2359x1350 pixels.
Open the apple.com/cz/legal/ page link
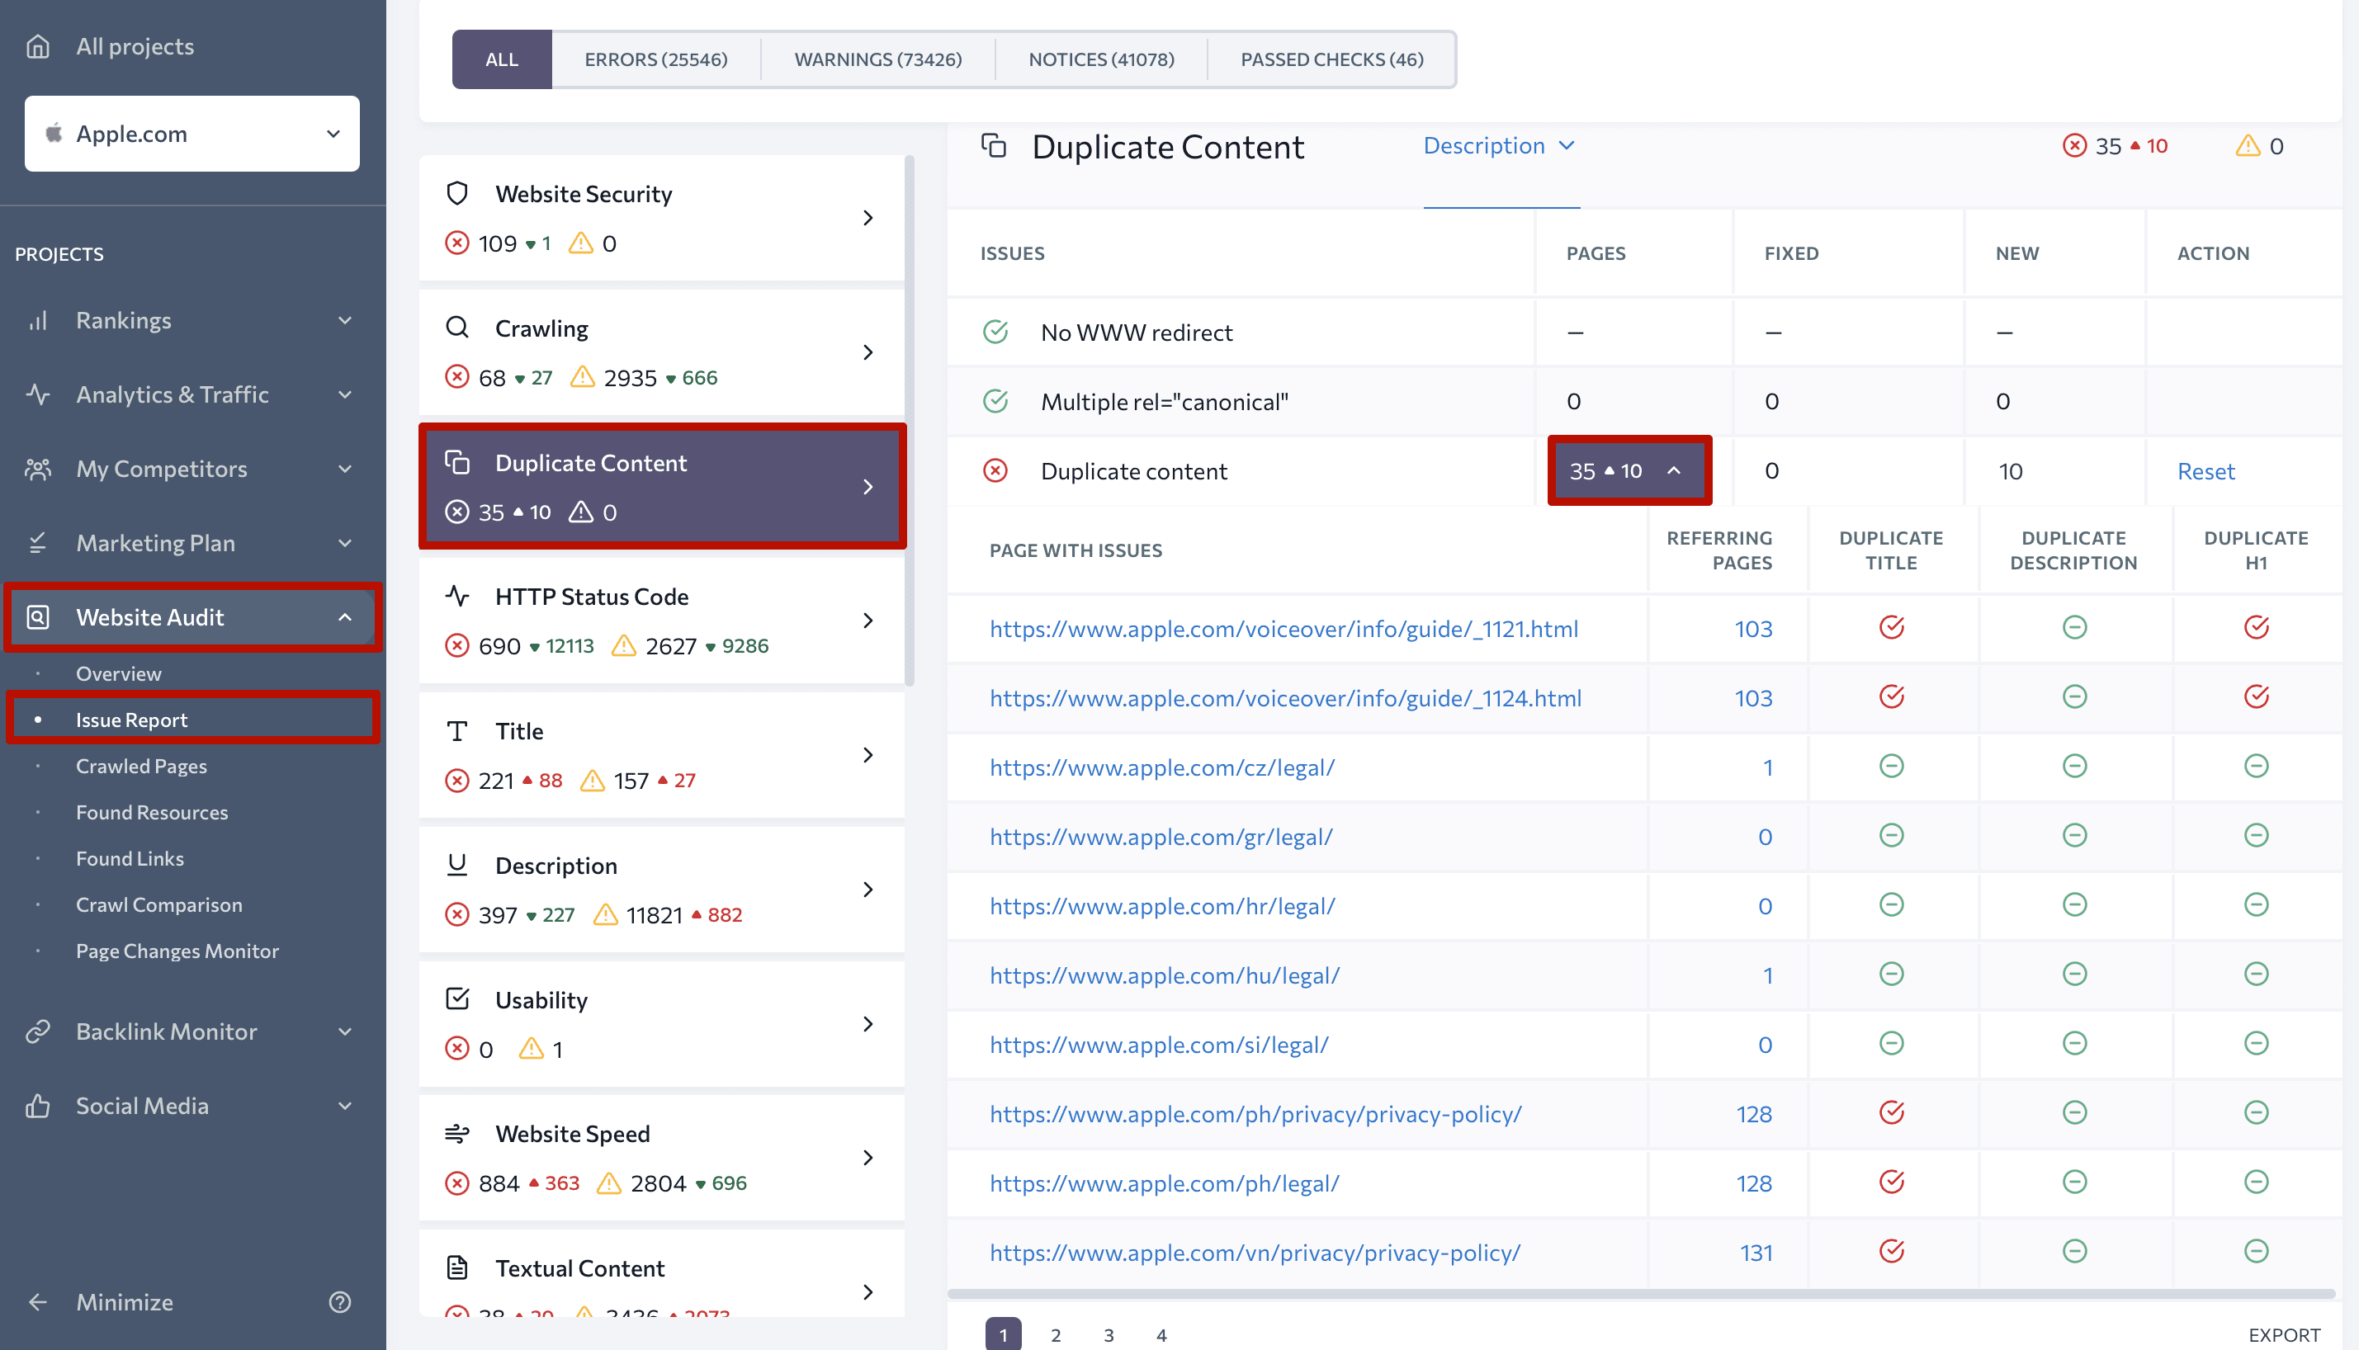1162,767
